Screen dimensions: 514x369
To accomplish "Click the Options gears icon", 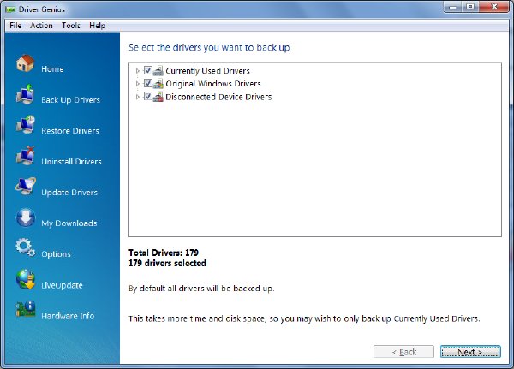I will click(x=25, y=247).
